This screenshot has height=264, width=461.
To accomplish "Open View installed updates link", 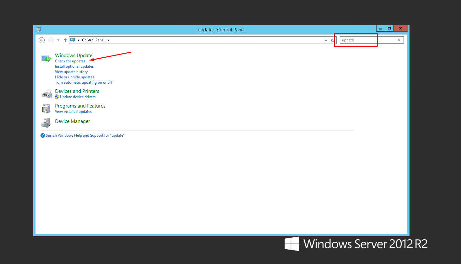I will 73,112.
